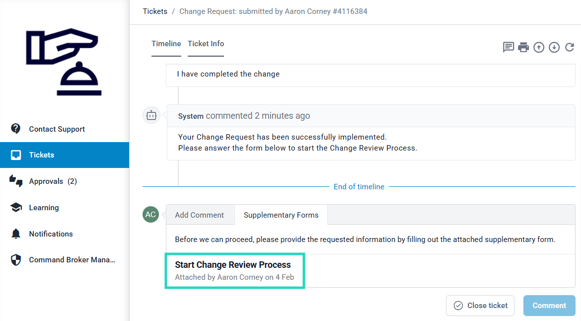Click the comment bubble icon in ticket toolbar

click(508, 47)
